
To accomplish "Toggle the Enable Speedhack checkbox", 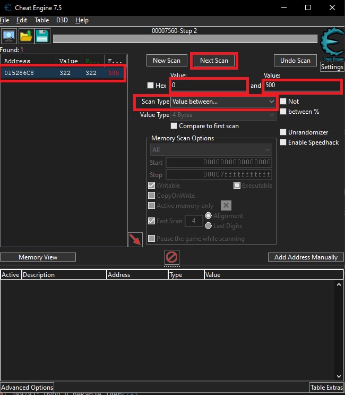I will tap(283, 142).
